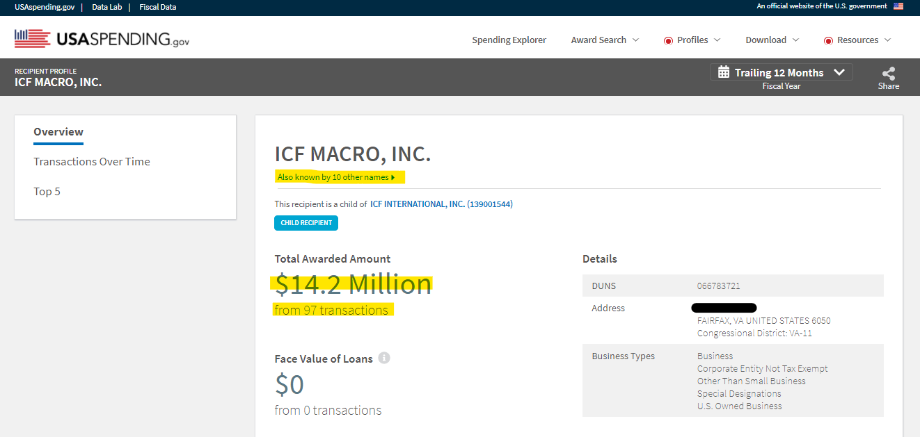Viewport: 920px width, 437px height.
Task: Click the from 0 transactions text
Action: (328, 411)
